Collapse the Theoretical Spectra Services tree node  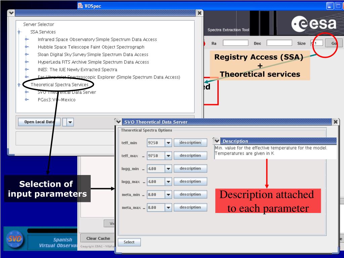[x=19, y=85]
